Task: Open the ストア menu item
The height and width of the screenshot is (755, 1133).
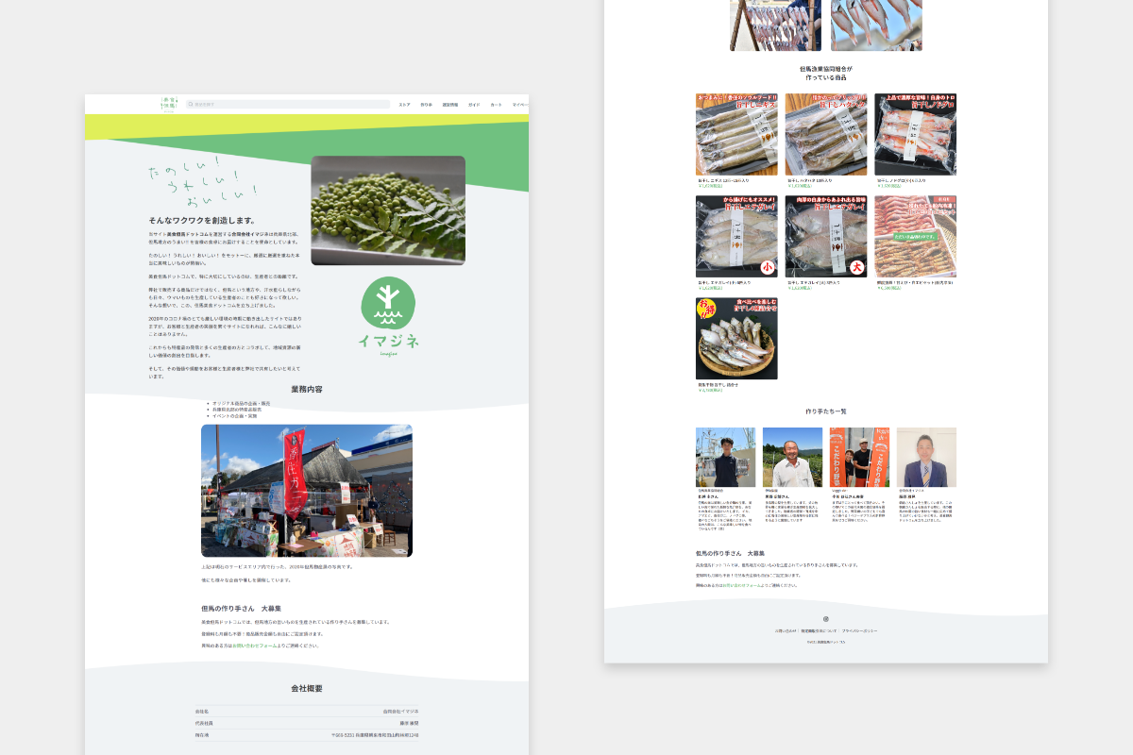Action: (404, 105)
